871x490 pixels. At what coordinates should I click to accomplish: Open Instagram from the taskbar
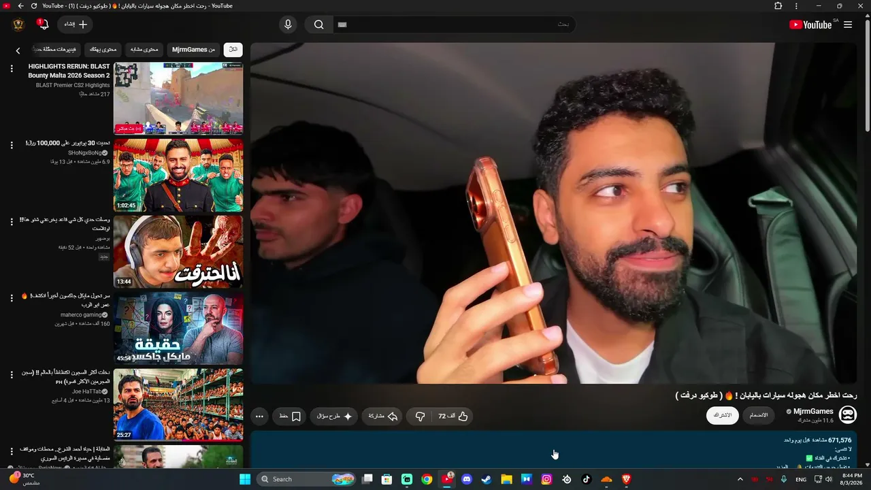tap(546, 479)
